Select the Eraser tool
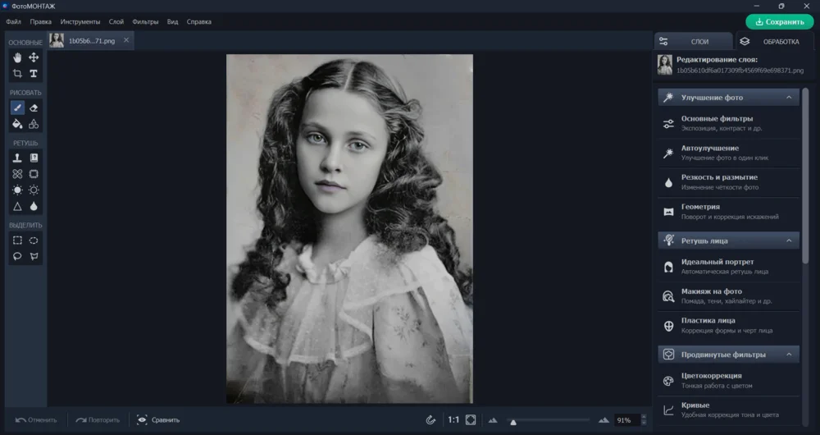 (x=34, y=108)
